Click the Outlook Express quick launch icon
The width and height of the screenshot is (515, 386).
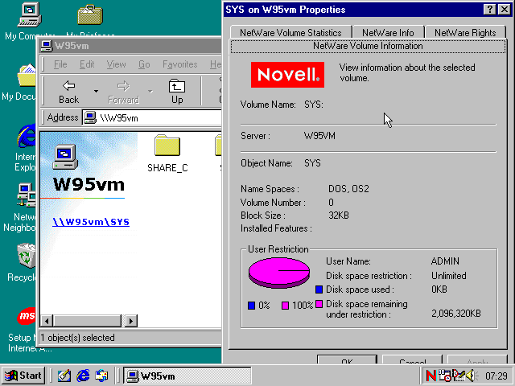tap(101, 376)
